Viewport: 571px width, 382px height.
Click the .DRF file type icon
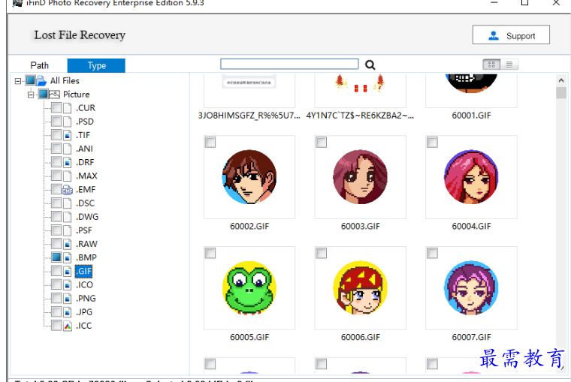[68, 162]
